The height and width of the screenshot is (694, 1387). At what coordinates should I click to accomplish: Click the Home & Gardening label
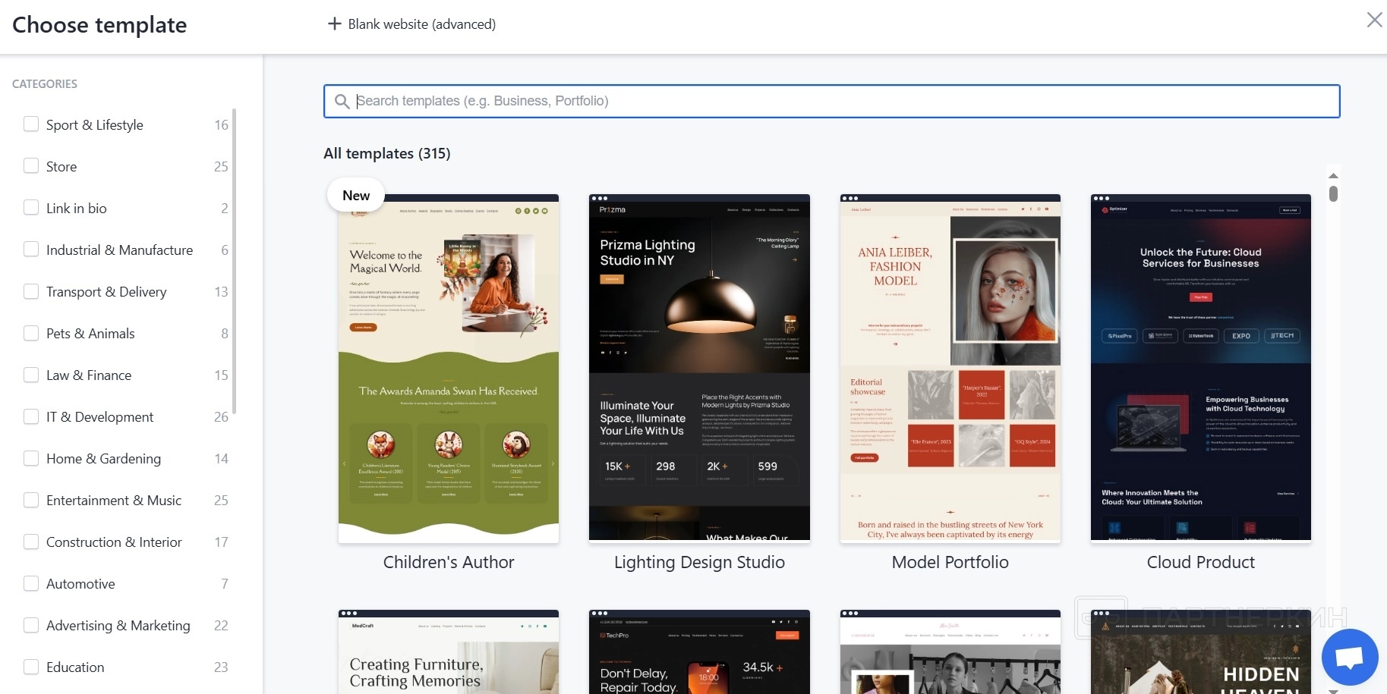click(x=103, y=459)
